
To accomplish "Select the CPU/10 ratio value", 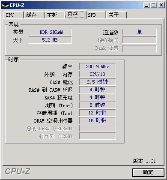I will (97, 74).
